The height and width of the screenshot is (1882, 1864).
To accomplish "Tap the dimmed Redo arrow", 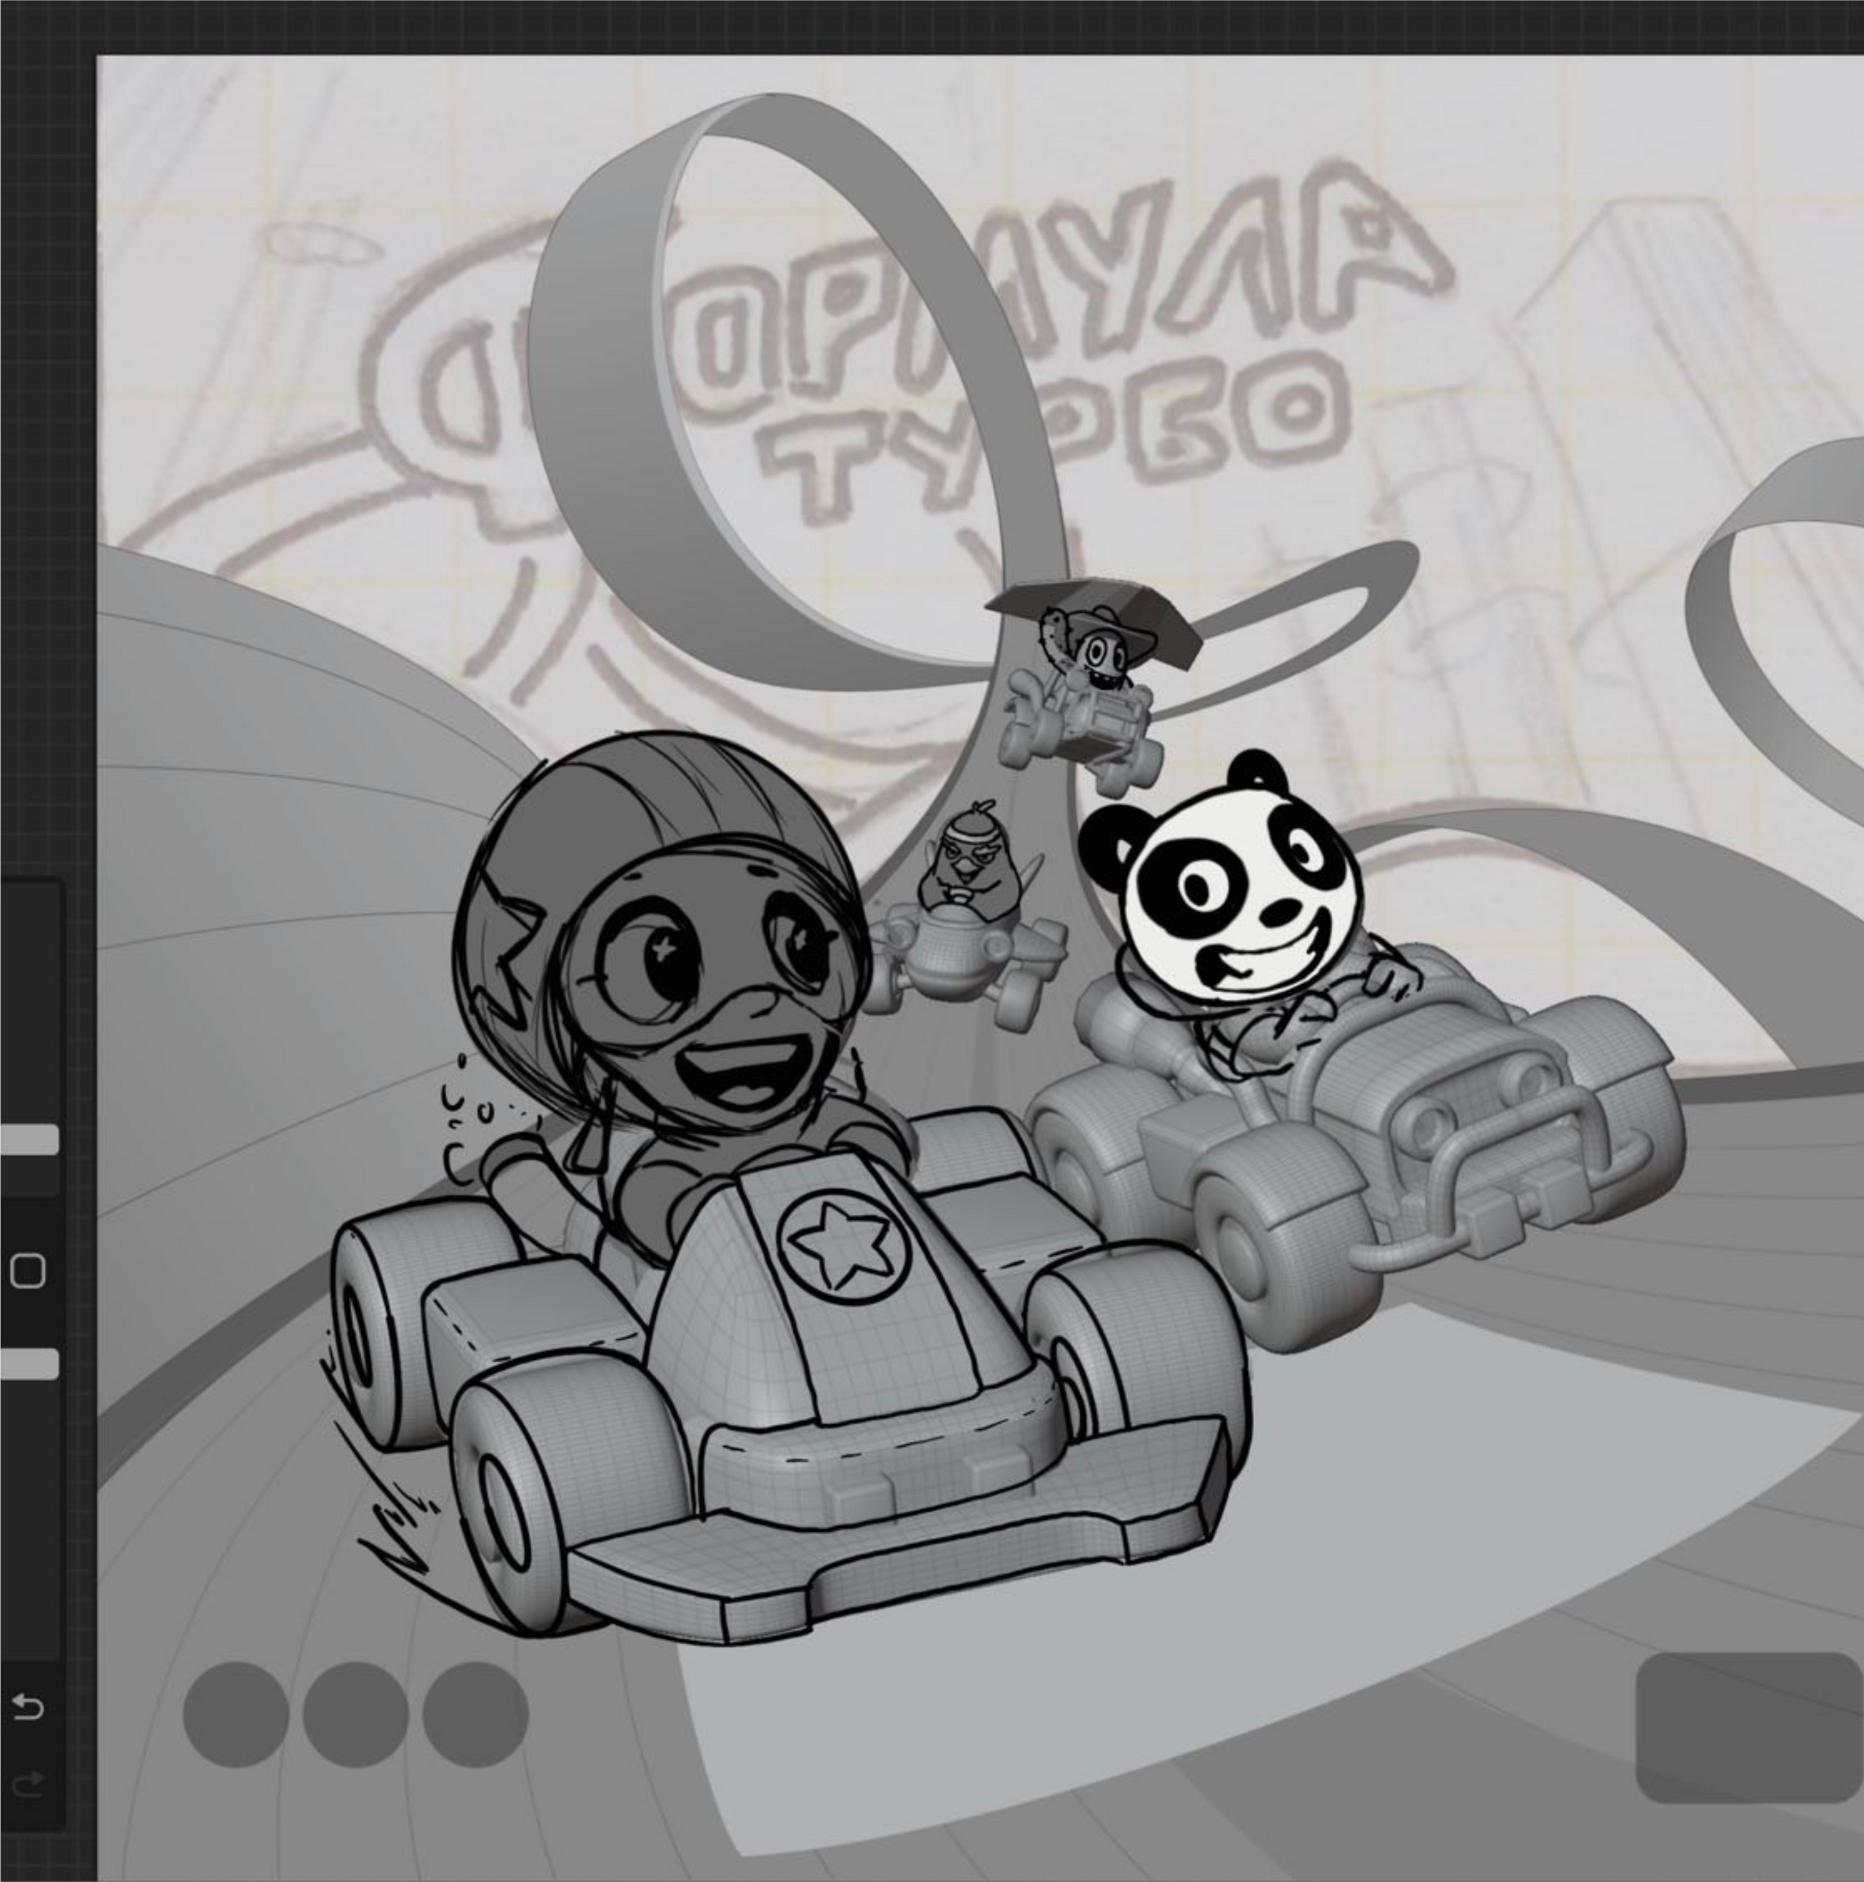I will (27, 1784).
